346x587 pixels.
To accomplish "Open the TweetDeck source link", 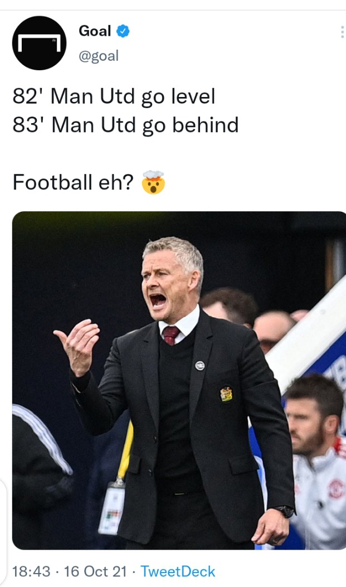I will click(178, 571).
